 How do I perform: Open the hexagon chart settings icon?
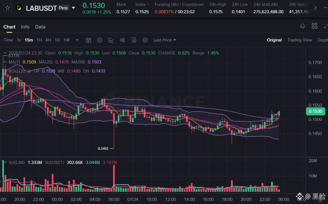click(145, 40)
